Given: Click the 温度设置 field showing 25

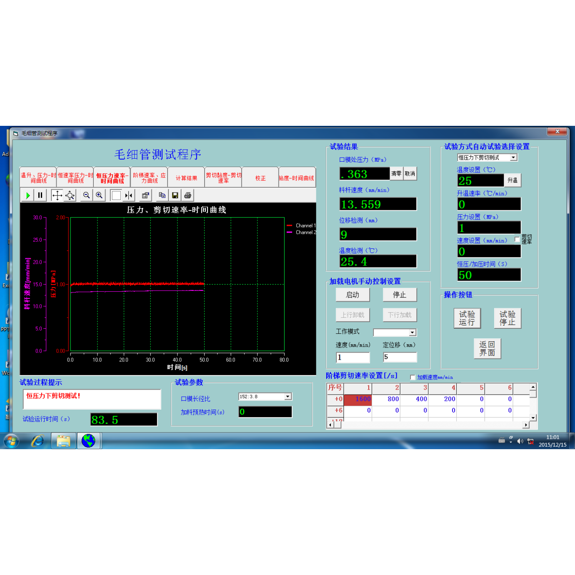Looking at the screenshot, I should click(480, 180).
